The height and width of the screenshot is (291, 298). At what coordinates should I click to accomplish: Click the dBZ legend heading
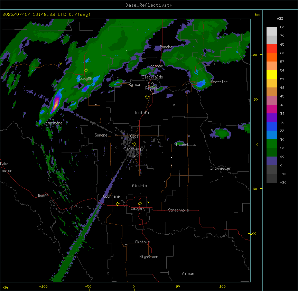[280, 18]
